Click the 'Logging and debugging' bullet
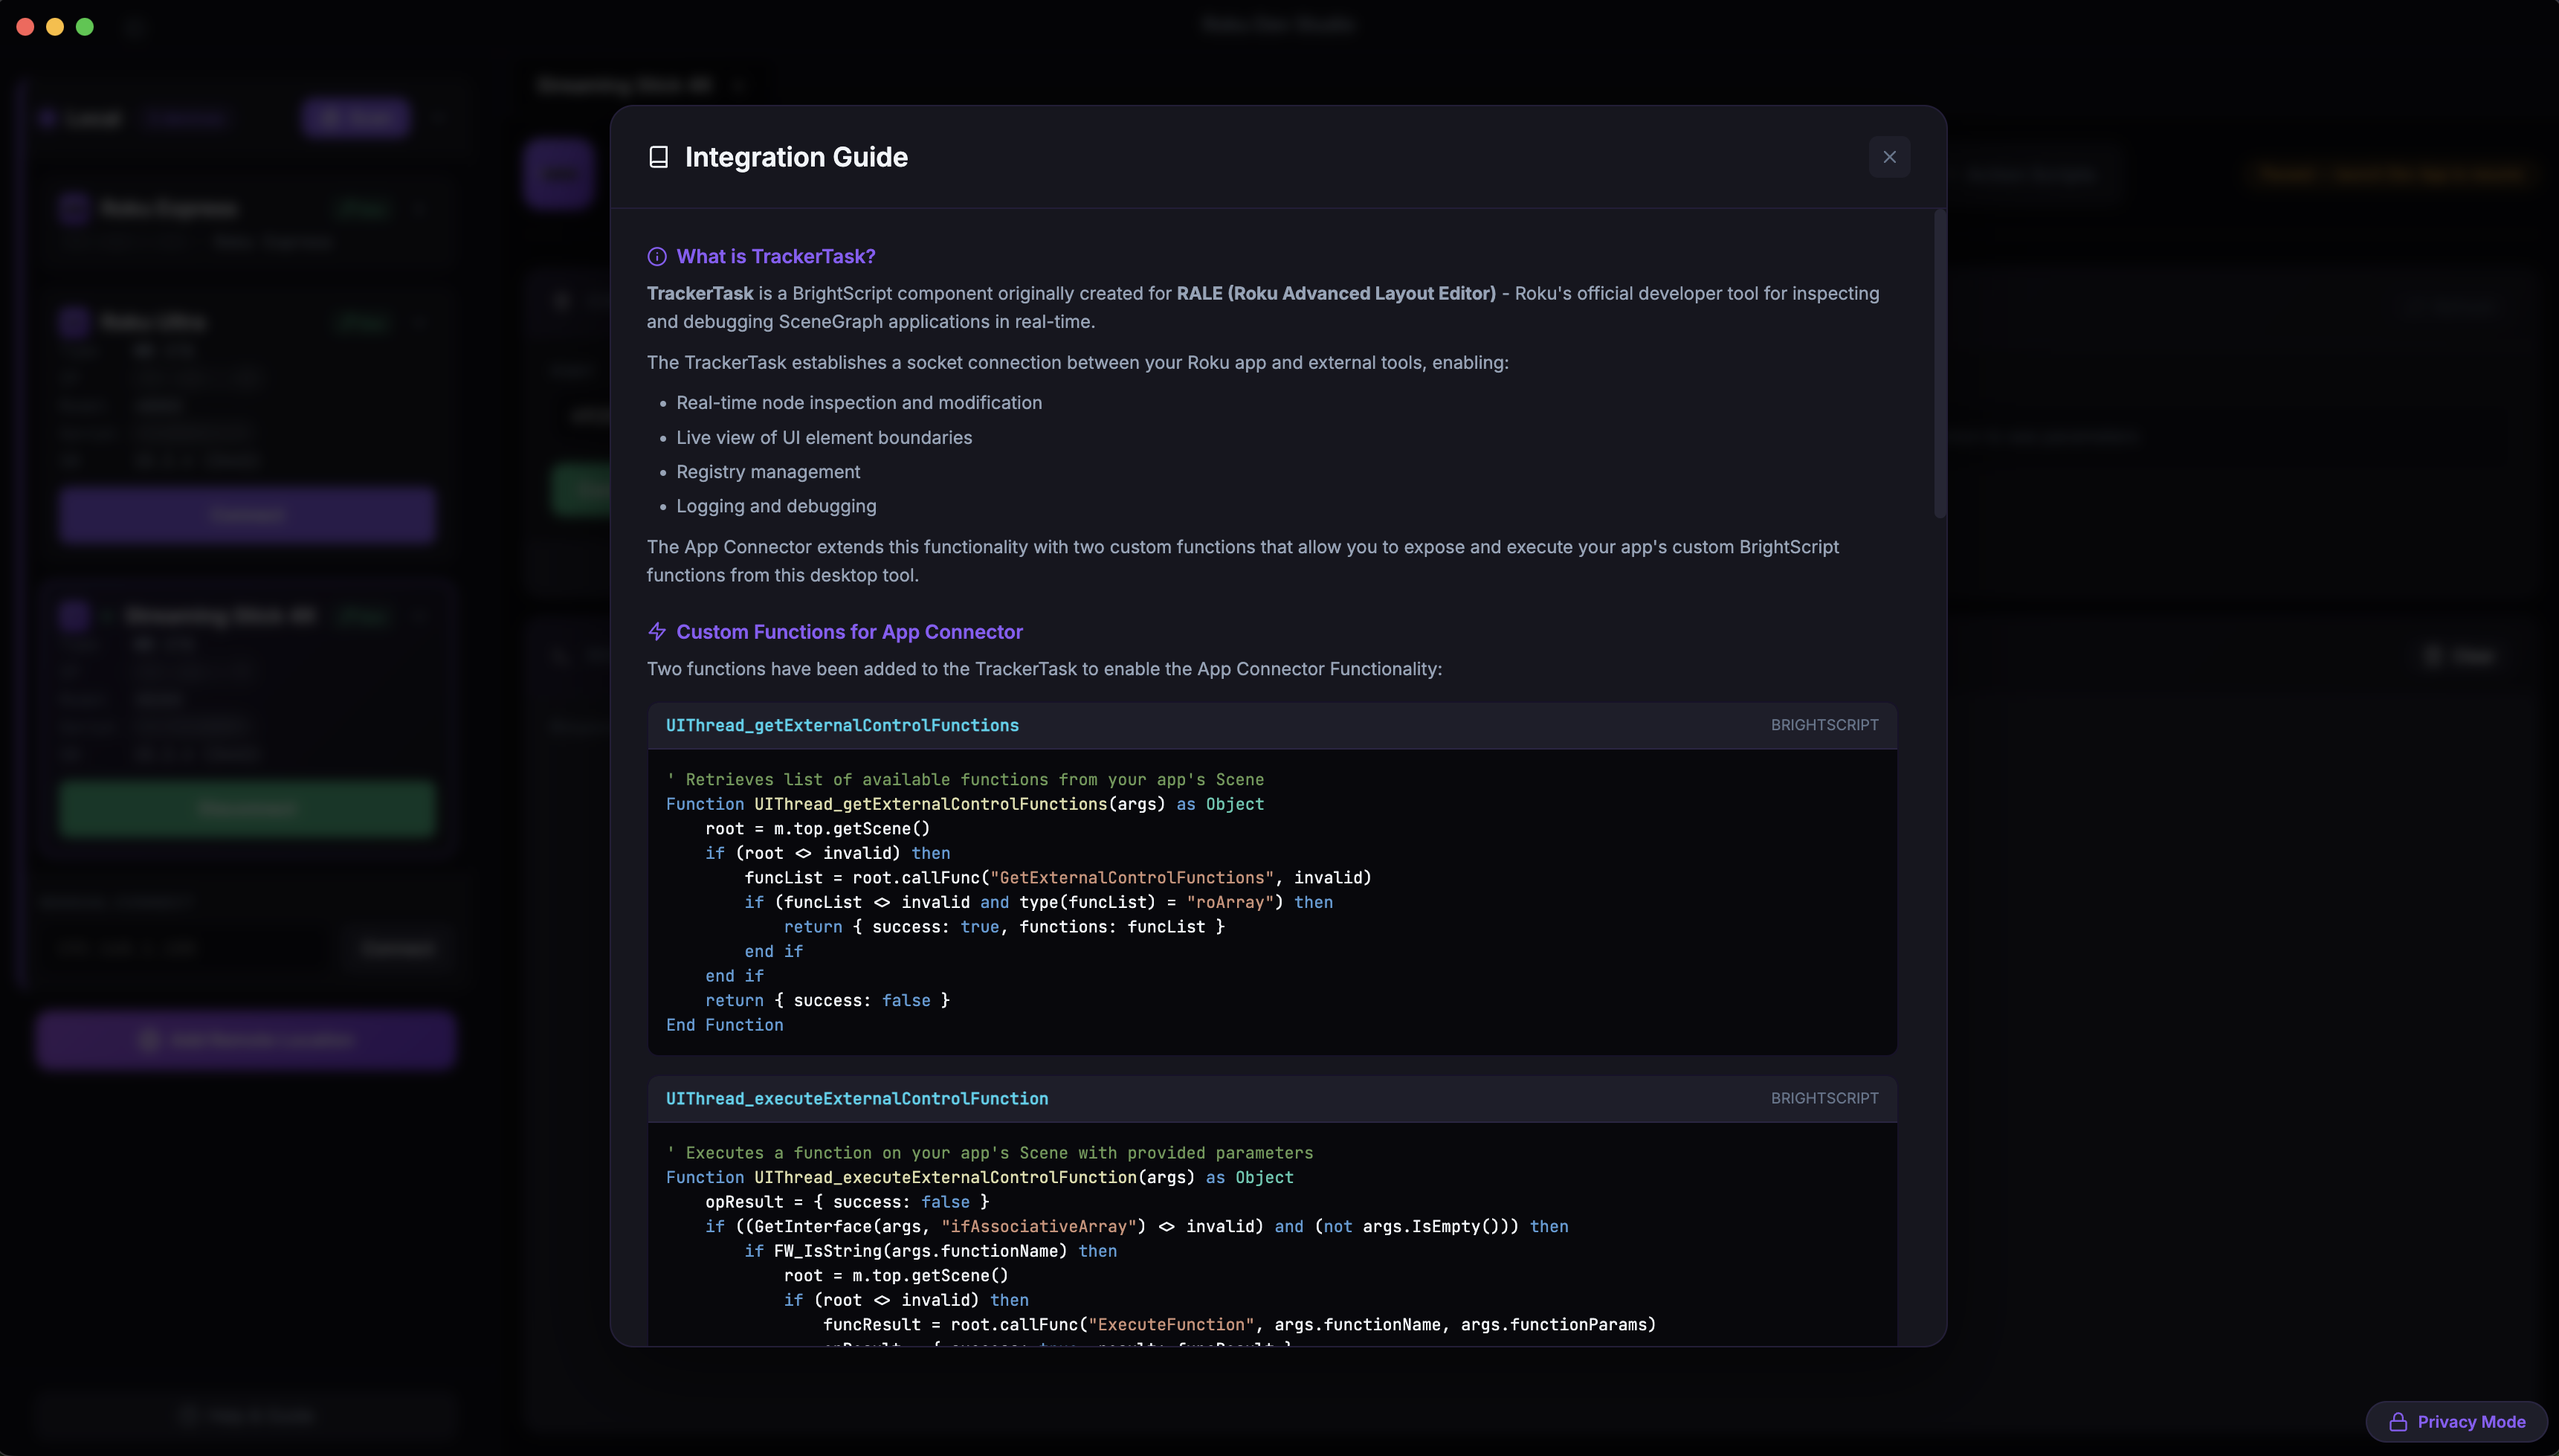Screen dimensions: 2559x1456 (775, 506)
